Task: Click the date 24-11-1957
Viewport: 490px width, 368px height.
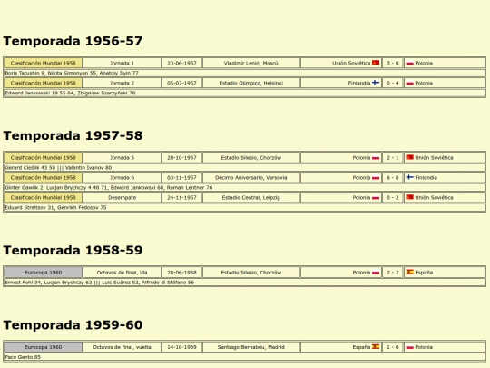Action: pos(181,198)
